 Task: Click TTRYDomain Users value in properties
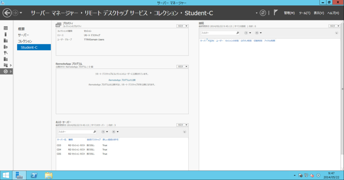click(x=94, y=40)
